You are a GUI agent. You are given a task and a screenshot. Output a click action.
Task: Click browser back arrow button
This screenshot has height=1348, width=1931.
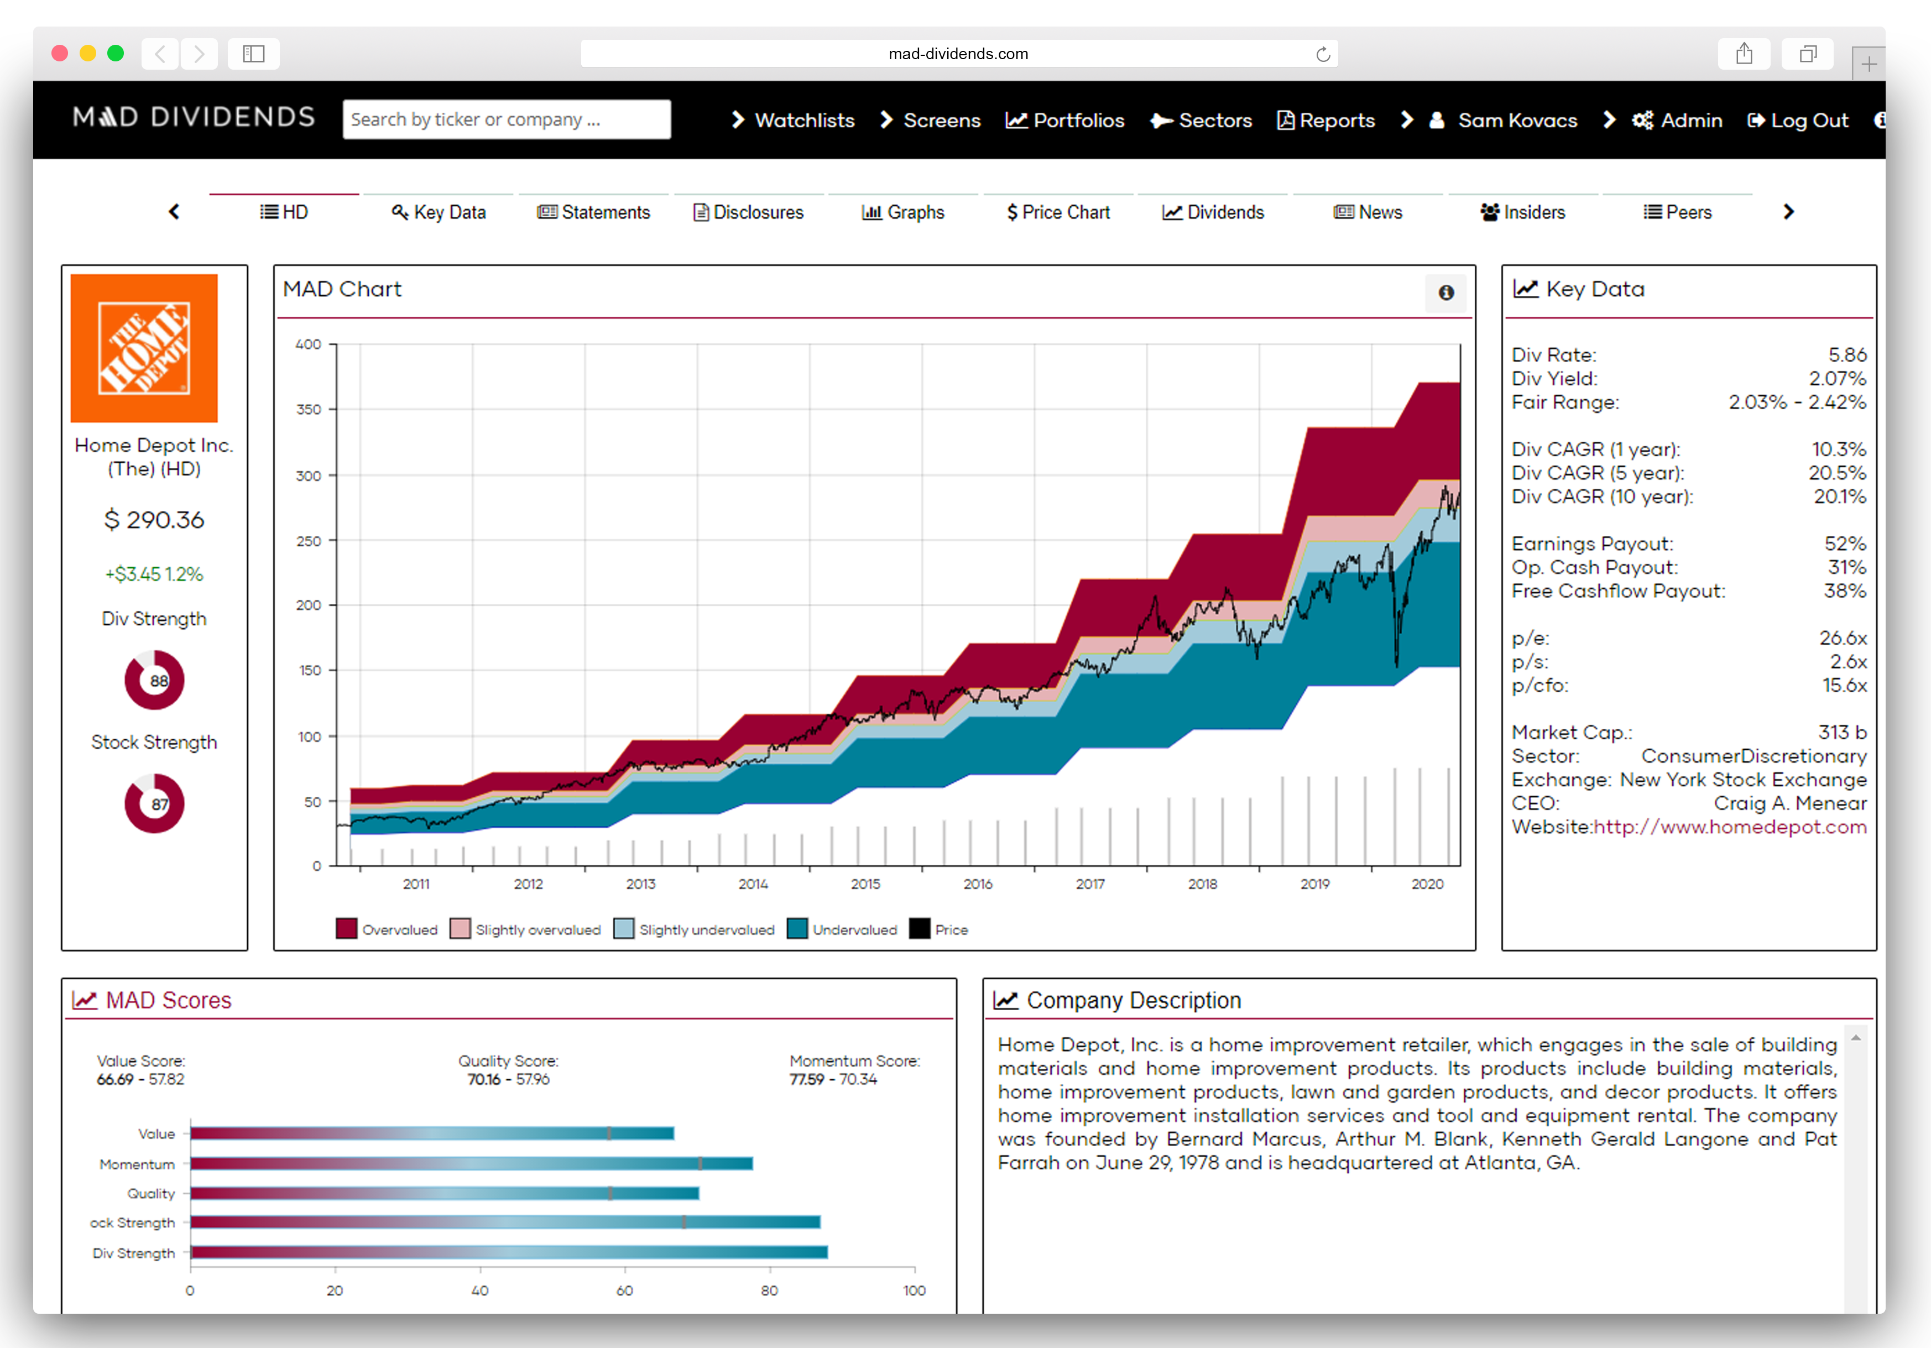(160, 54)
